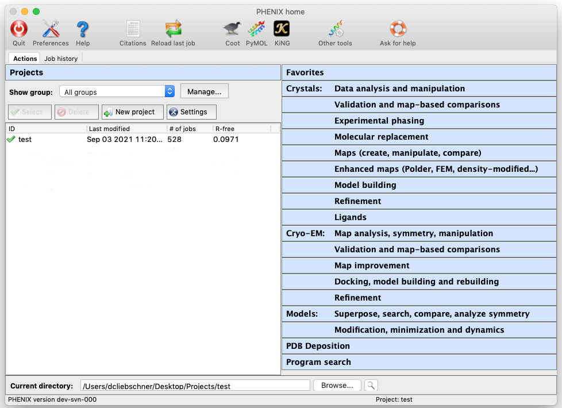Click Reload last job icon

pos(173,29)
